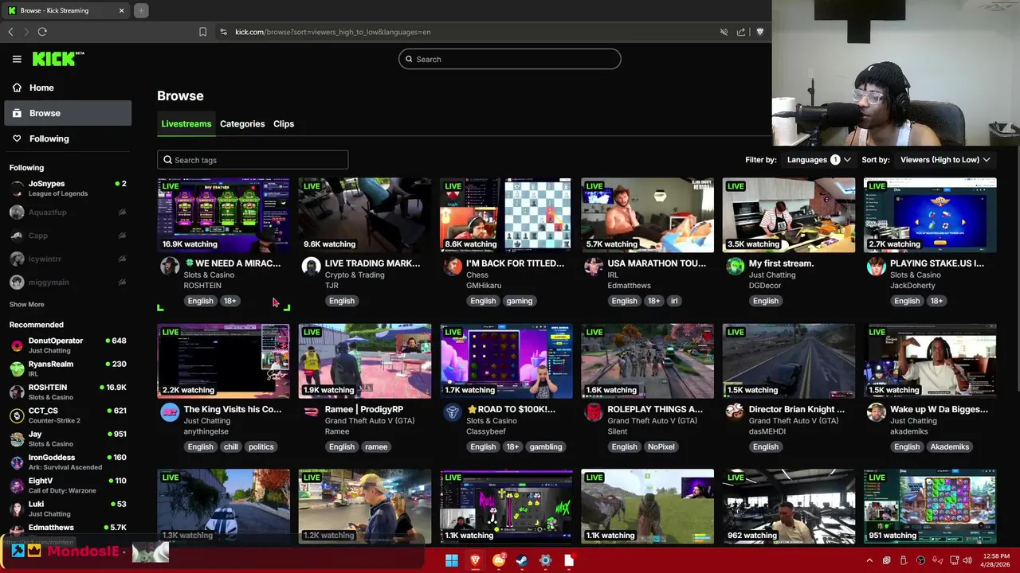Open I'M BACK FOR TITLED... stream thumbnail
The width and height of the screenshot is (1020, 573).
[x=506, y=216]
